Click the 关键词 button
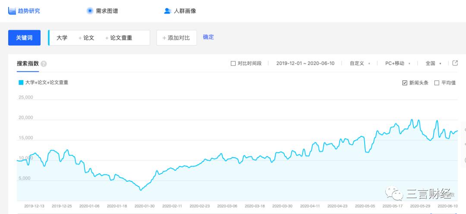 click(x=24, y=37)
